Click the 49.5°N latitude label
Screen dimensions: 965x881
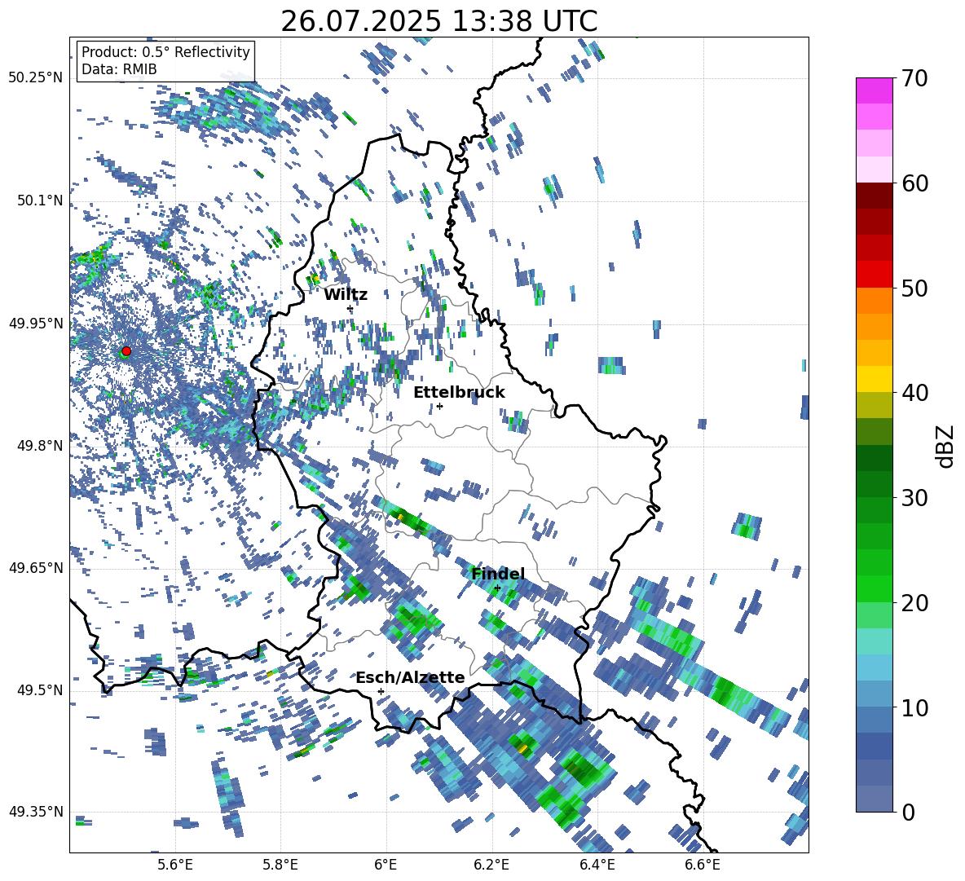[x=41, y=690]
